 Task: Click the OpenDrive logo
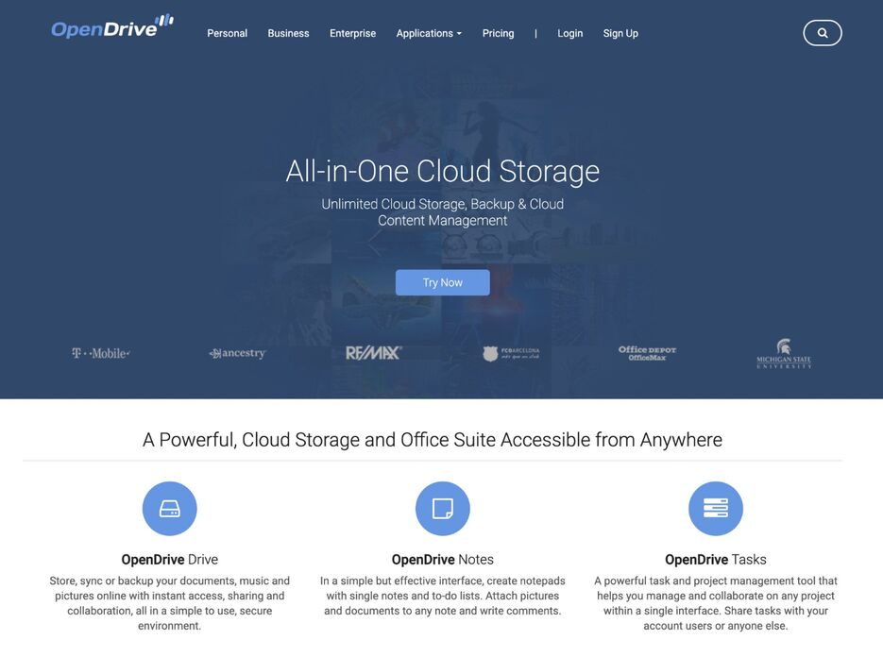(x=112, y=26)
